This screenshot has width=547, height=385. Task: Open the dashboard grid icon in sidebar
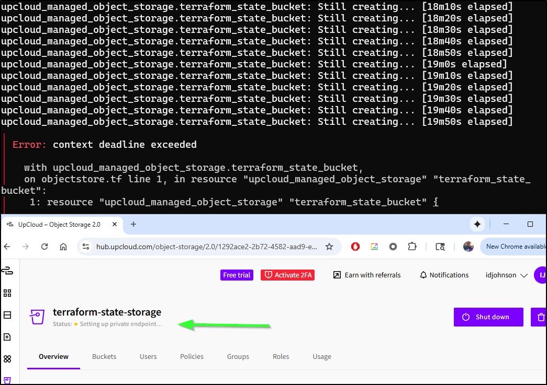[7, 293]
